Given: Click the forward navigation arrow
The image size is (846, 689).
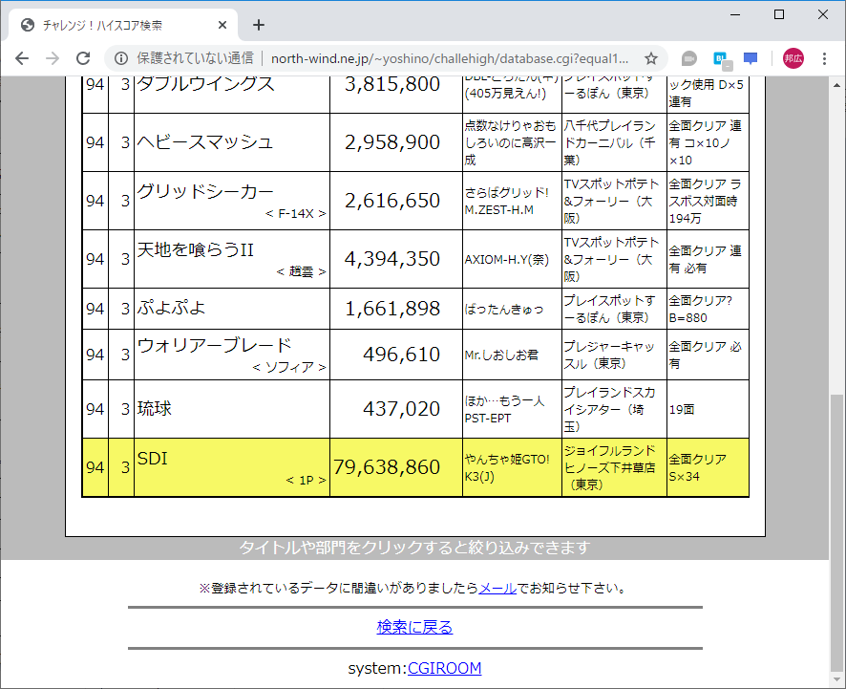Looking at the screenshot, I should (51, 57).
